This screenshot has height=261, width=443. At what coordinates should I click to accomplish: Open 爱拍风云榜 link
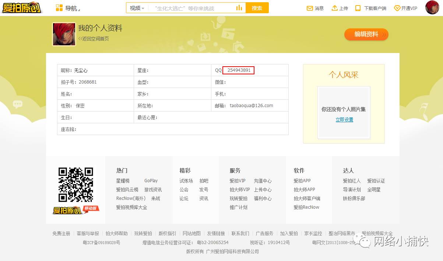127,190
